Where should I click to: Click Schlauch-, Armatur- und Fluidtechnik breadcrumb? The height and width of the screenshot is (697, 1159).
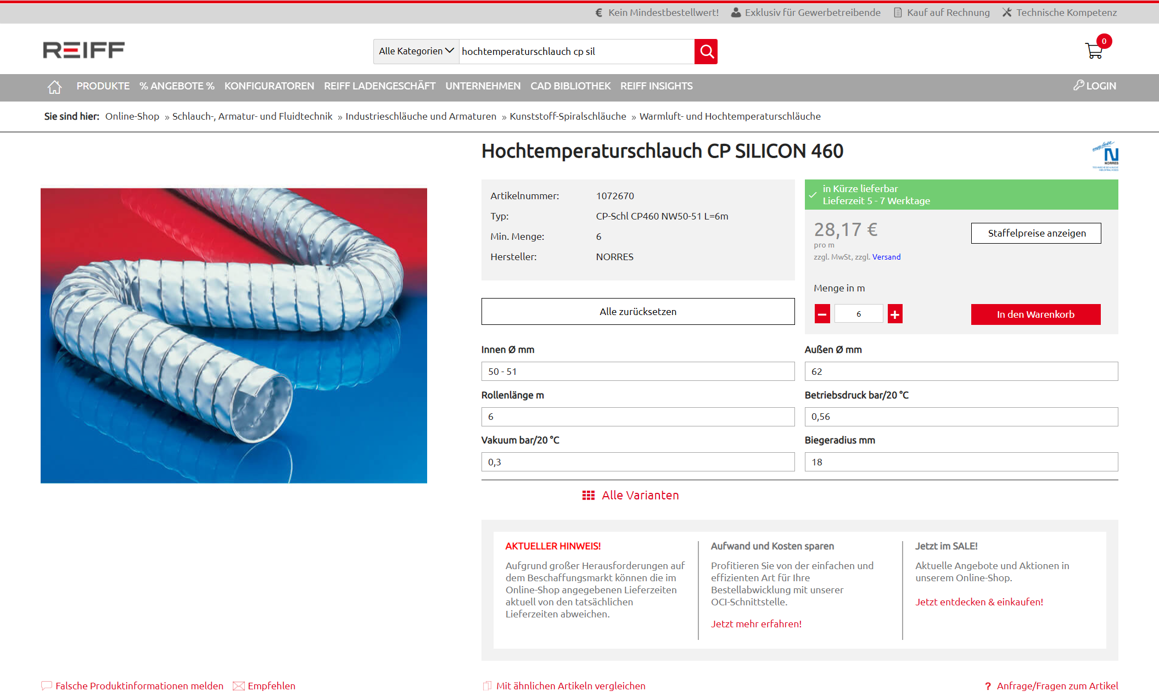pos(253,116)
